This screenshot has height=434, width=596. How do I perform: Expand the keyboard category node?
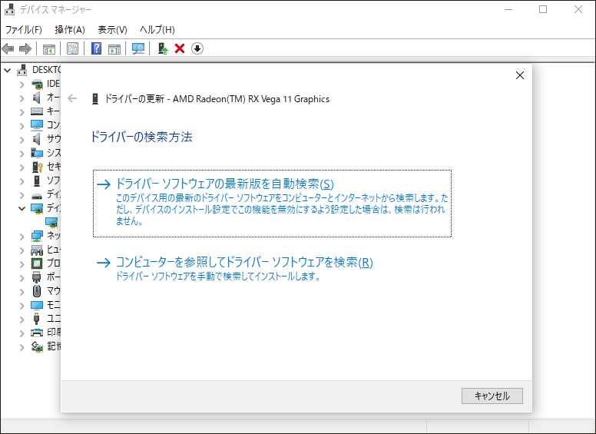tap(22, 112)
